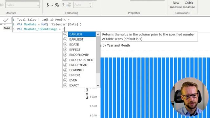The width and height of the screenshot is (210, 118).
Task: Click the chart title by Year and Month
Action: (x=115, y=45)
